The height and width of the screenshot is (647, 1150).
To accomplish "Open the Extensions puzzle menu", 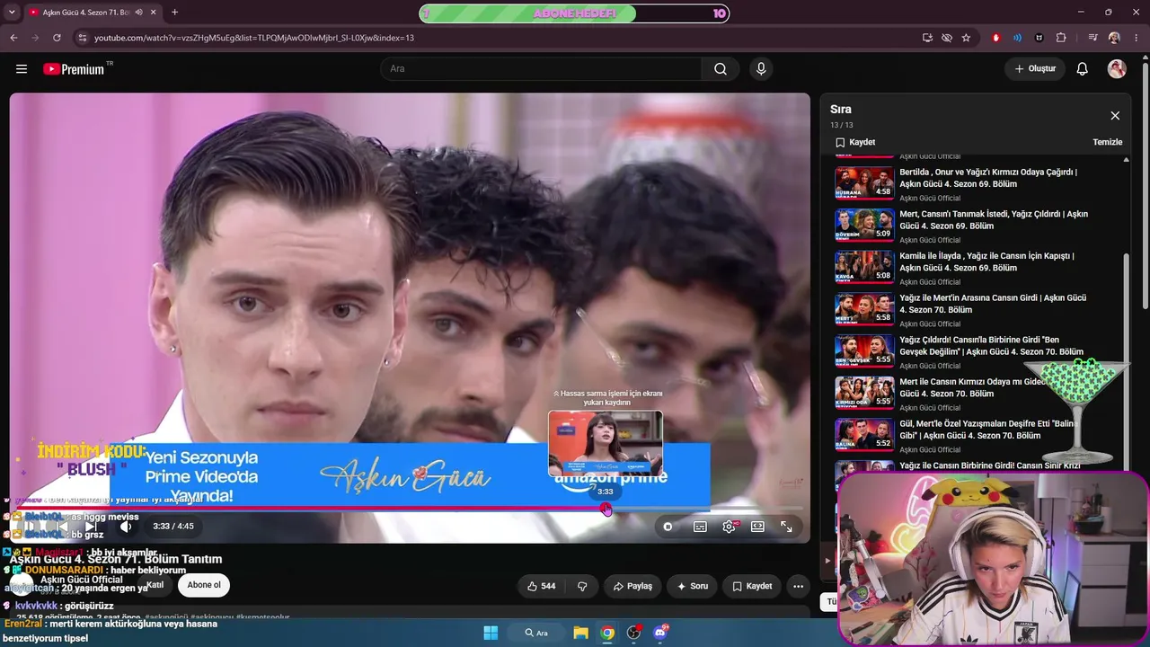I will [x=1061, y=38].
